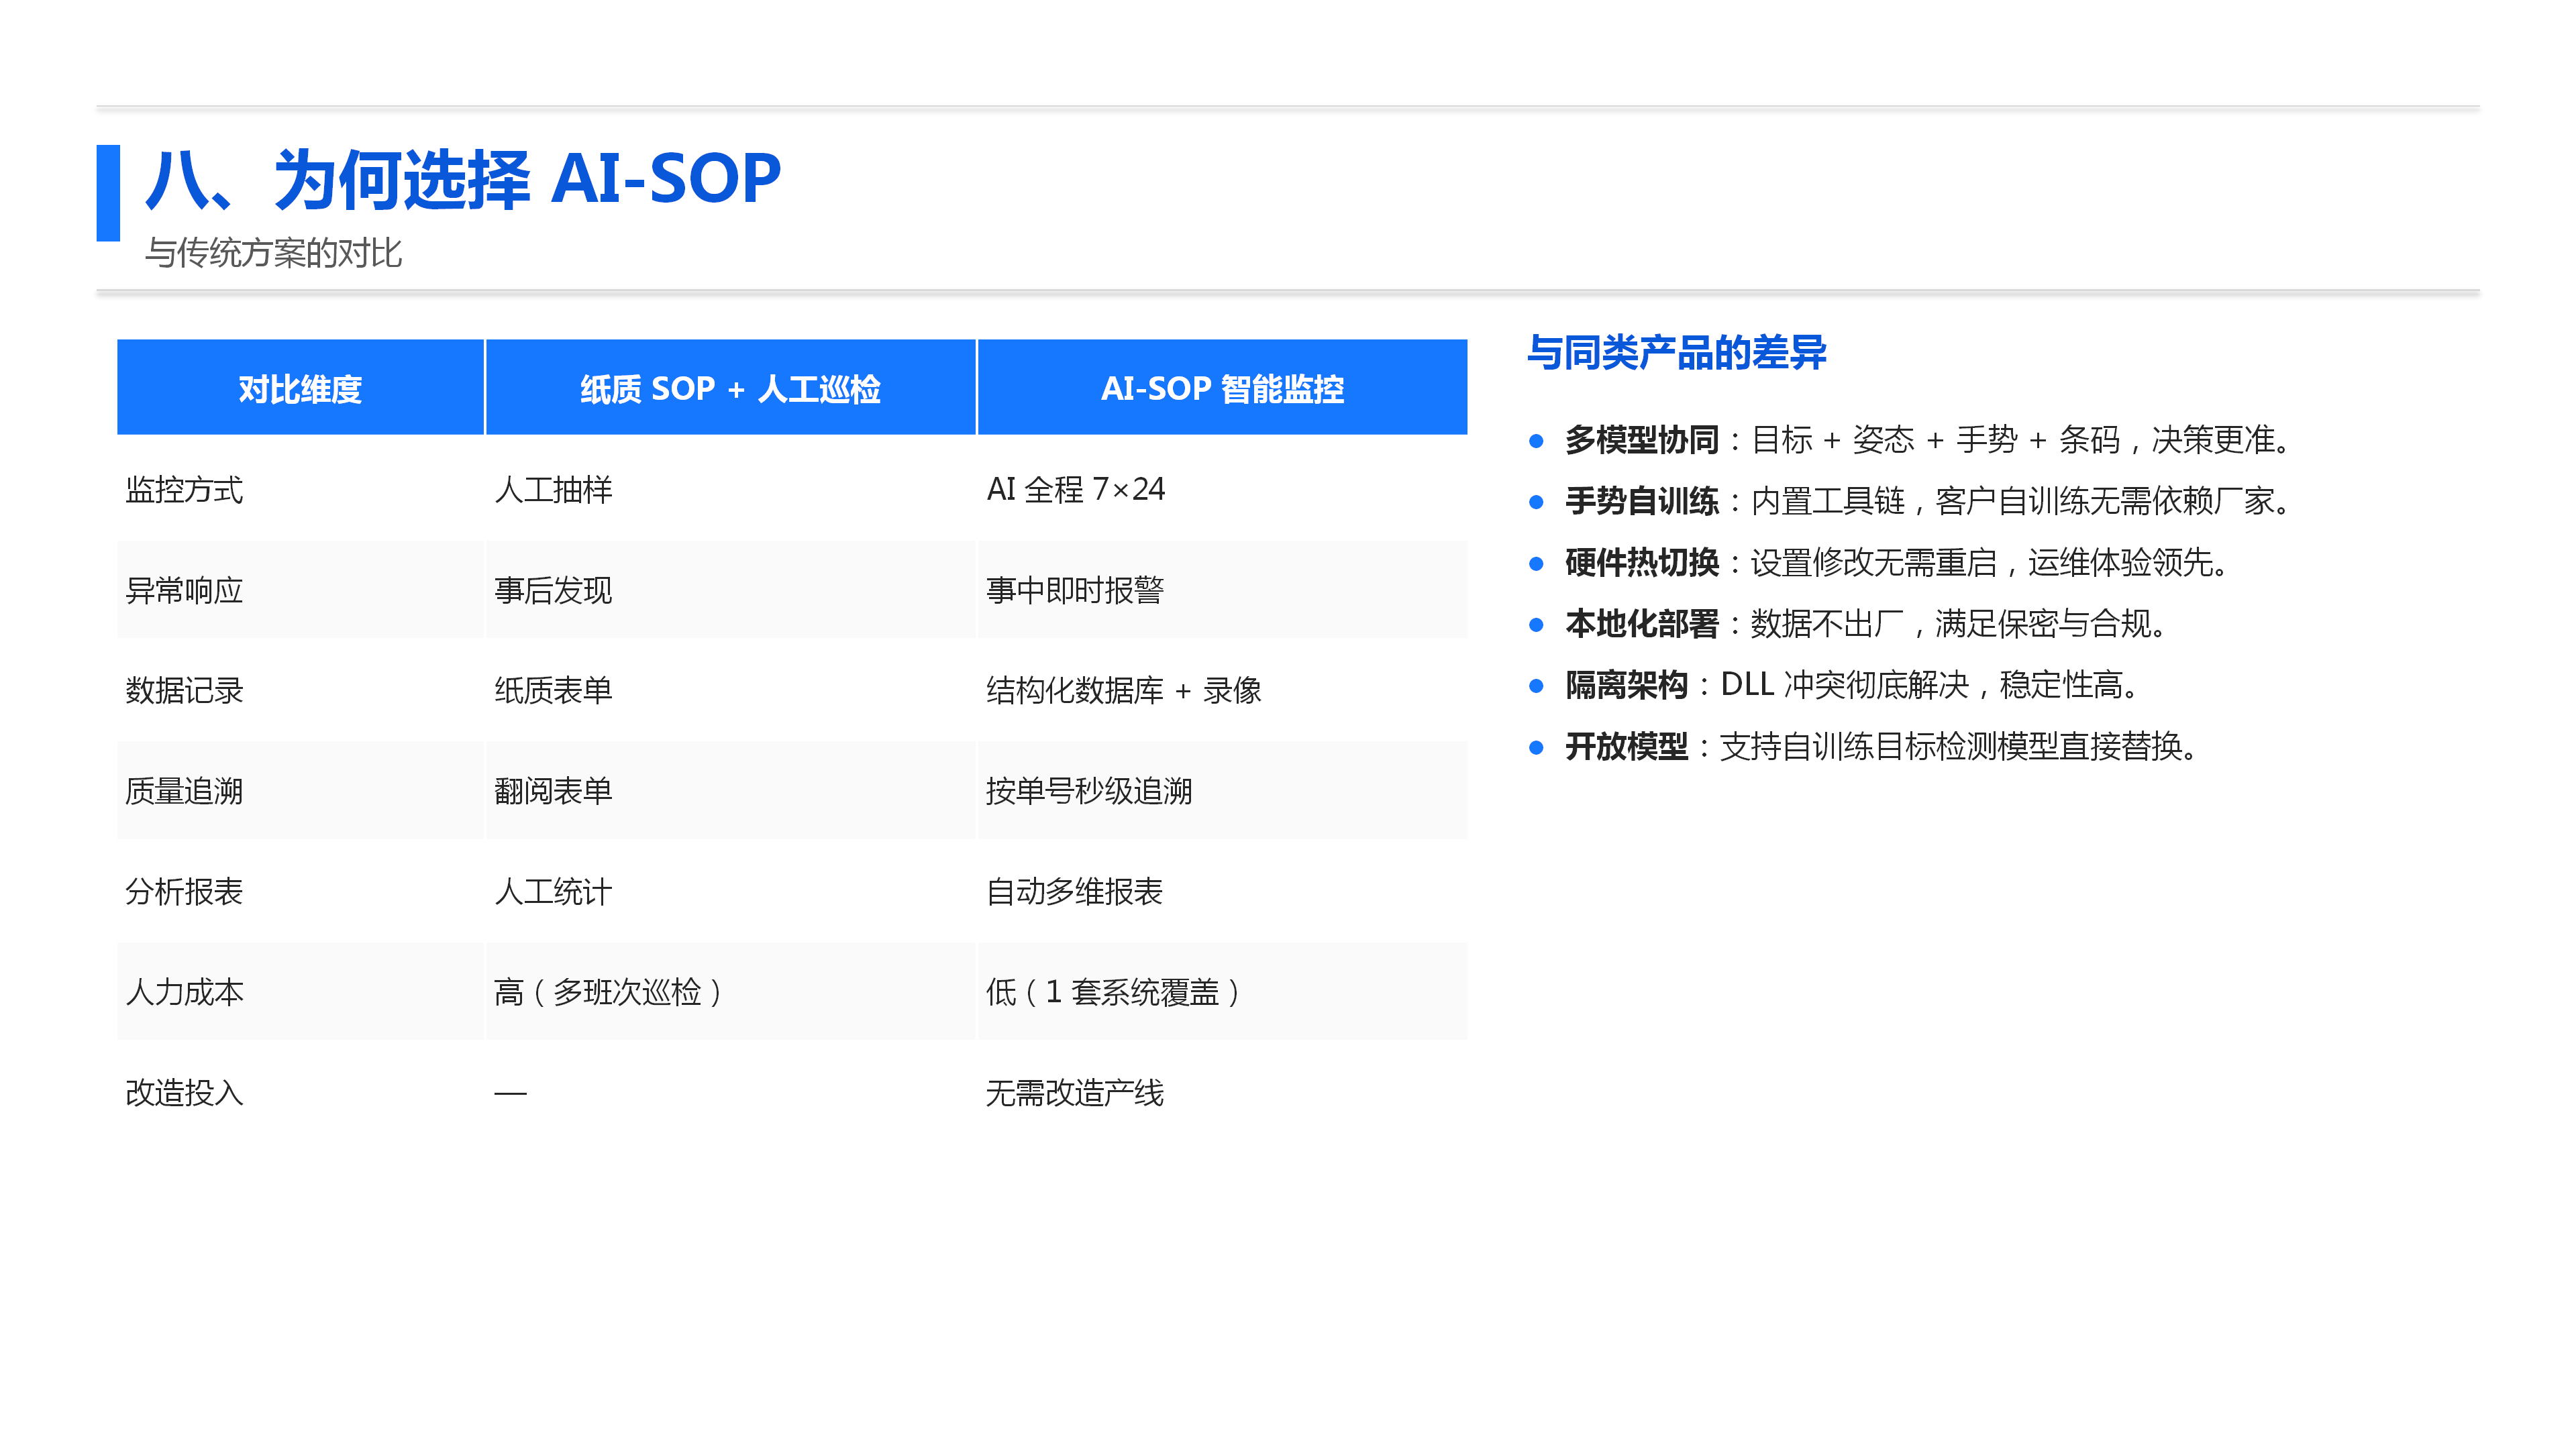Click the "手势自训练" bullet text
The image size is (2576, 1449).
tap(1927, 501)
